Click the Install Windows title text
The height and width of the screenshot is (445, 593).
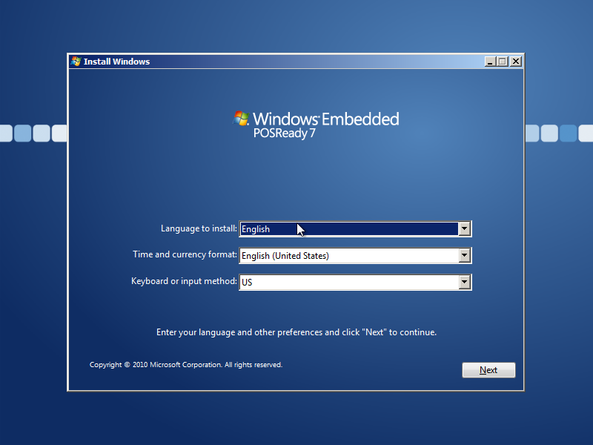click(116, 62)
